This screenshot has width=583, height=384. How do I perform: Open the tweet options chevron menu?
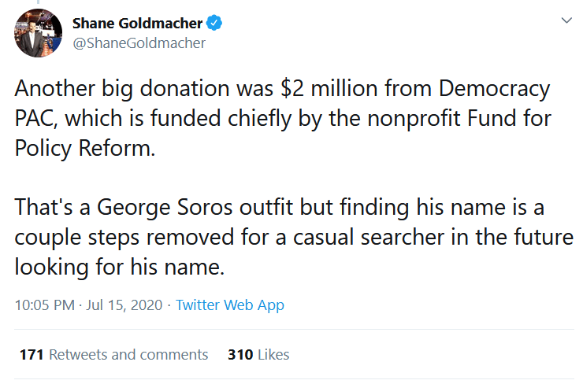(x=565, y=20)
